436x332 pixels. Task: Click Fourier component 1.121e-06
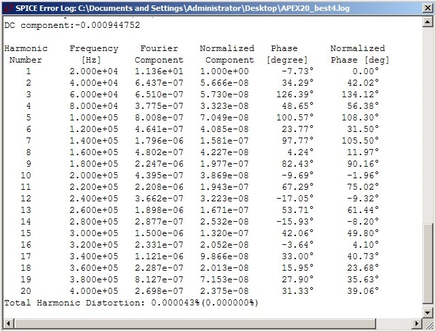click(159, 256)
